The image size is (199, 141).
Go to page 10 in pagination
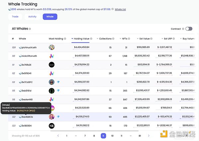point(112,136)
